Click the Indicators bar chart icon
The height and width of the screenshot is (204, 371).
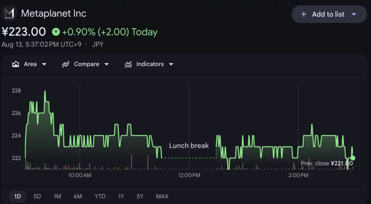128,64
